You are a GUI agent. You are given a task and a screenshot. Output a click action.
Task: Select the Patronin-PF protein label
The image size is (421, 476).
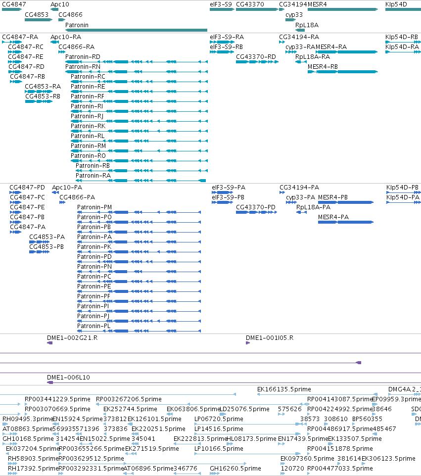94,296
